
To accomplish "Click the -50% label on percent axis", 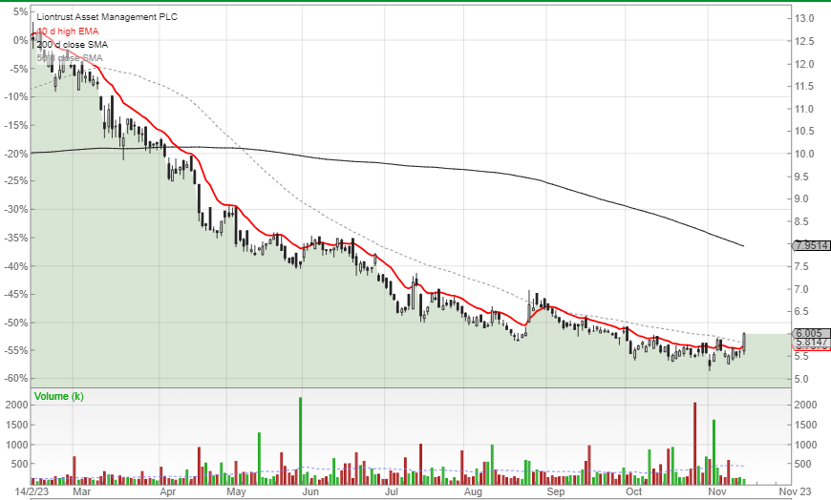I will pos(16,323).
